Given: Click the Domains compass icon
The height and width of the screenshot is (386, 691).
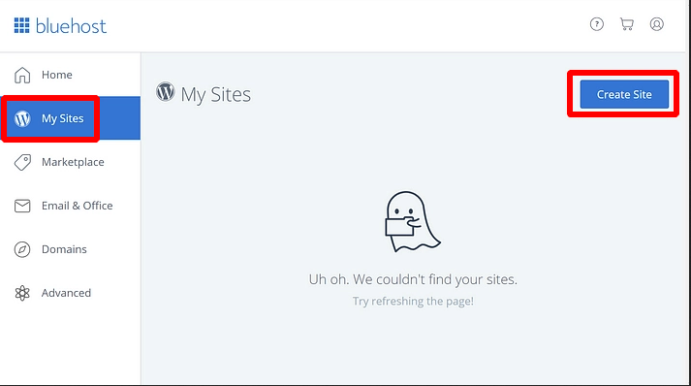Looking at the screenshot, I should pyautogui.click(x=22, y=249).
